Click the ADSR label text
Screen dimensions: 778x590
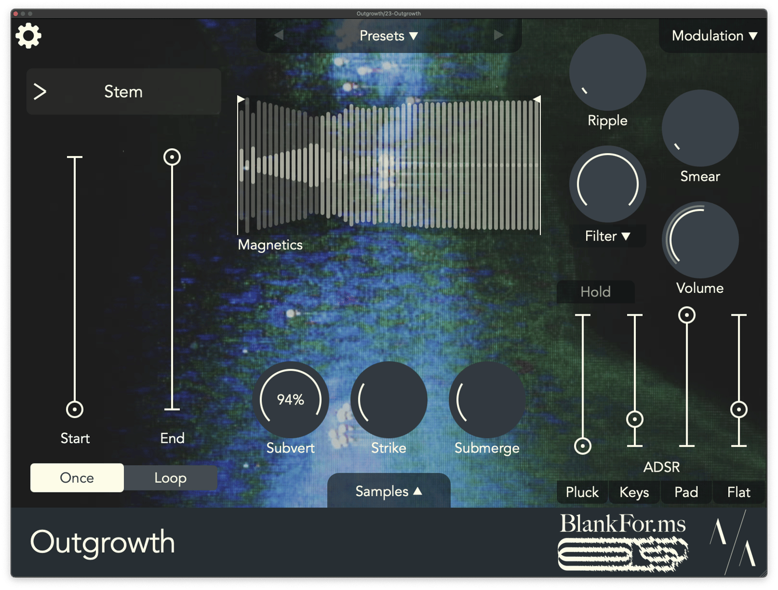(661, 467)
